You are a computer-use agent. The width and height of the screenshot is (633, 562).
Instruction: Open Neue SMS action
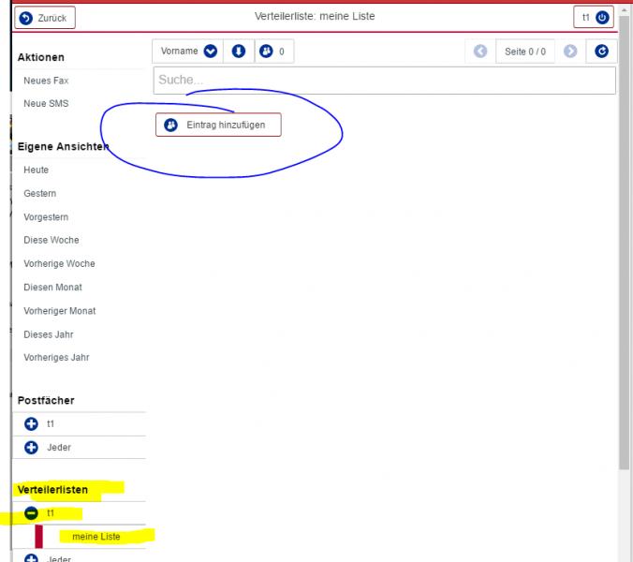[46, 103]
